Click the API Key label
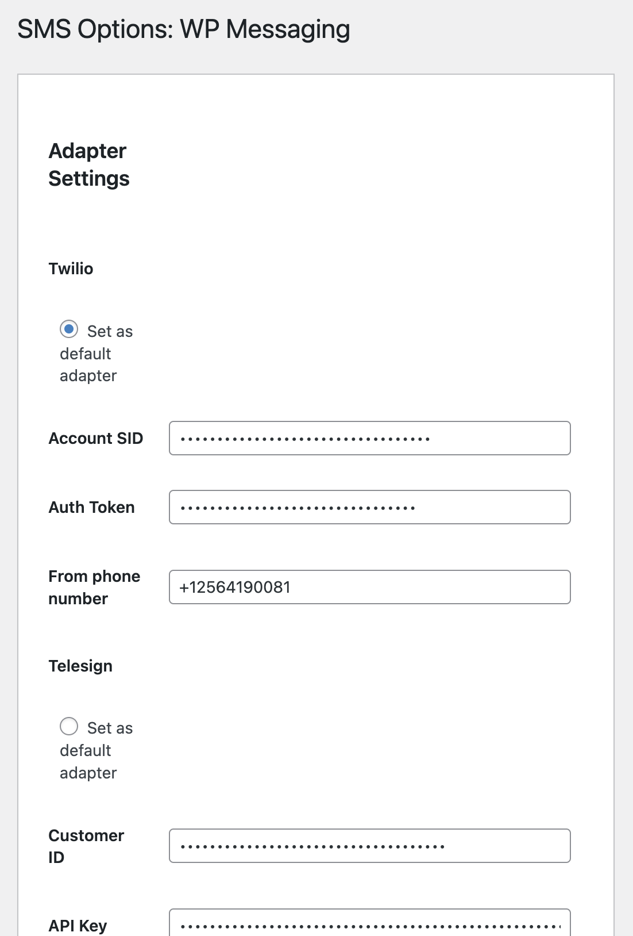Screen dimensions: 633x936 pos(78,926)
